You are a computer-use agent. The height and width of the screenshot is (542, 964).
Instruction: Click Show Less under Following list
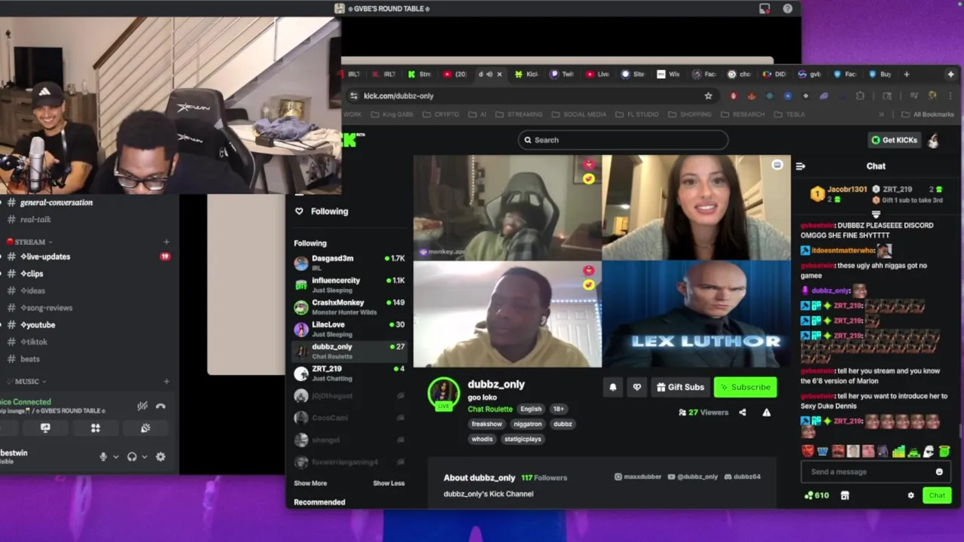tap(389, 483)
